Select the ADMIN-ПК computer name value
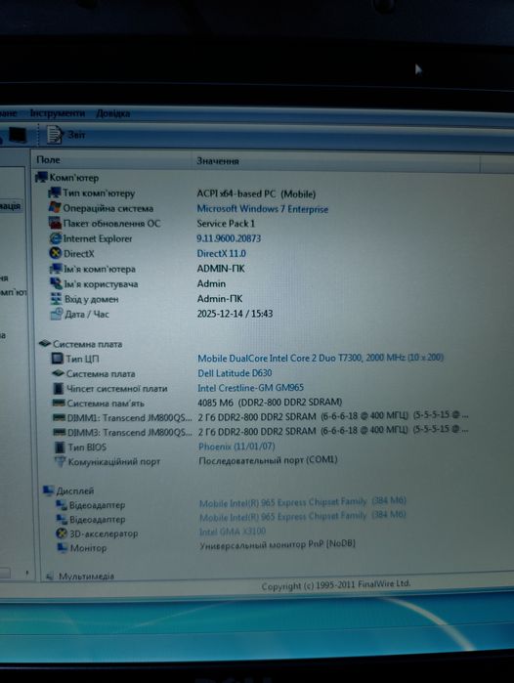Image resolution: width=514 pixels, height=683 pixels. click(x=221, y=269)
